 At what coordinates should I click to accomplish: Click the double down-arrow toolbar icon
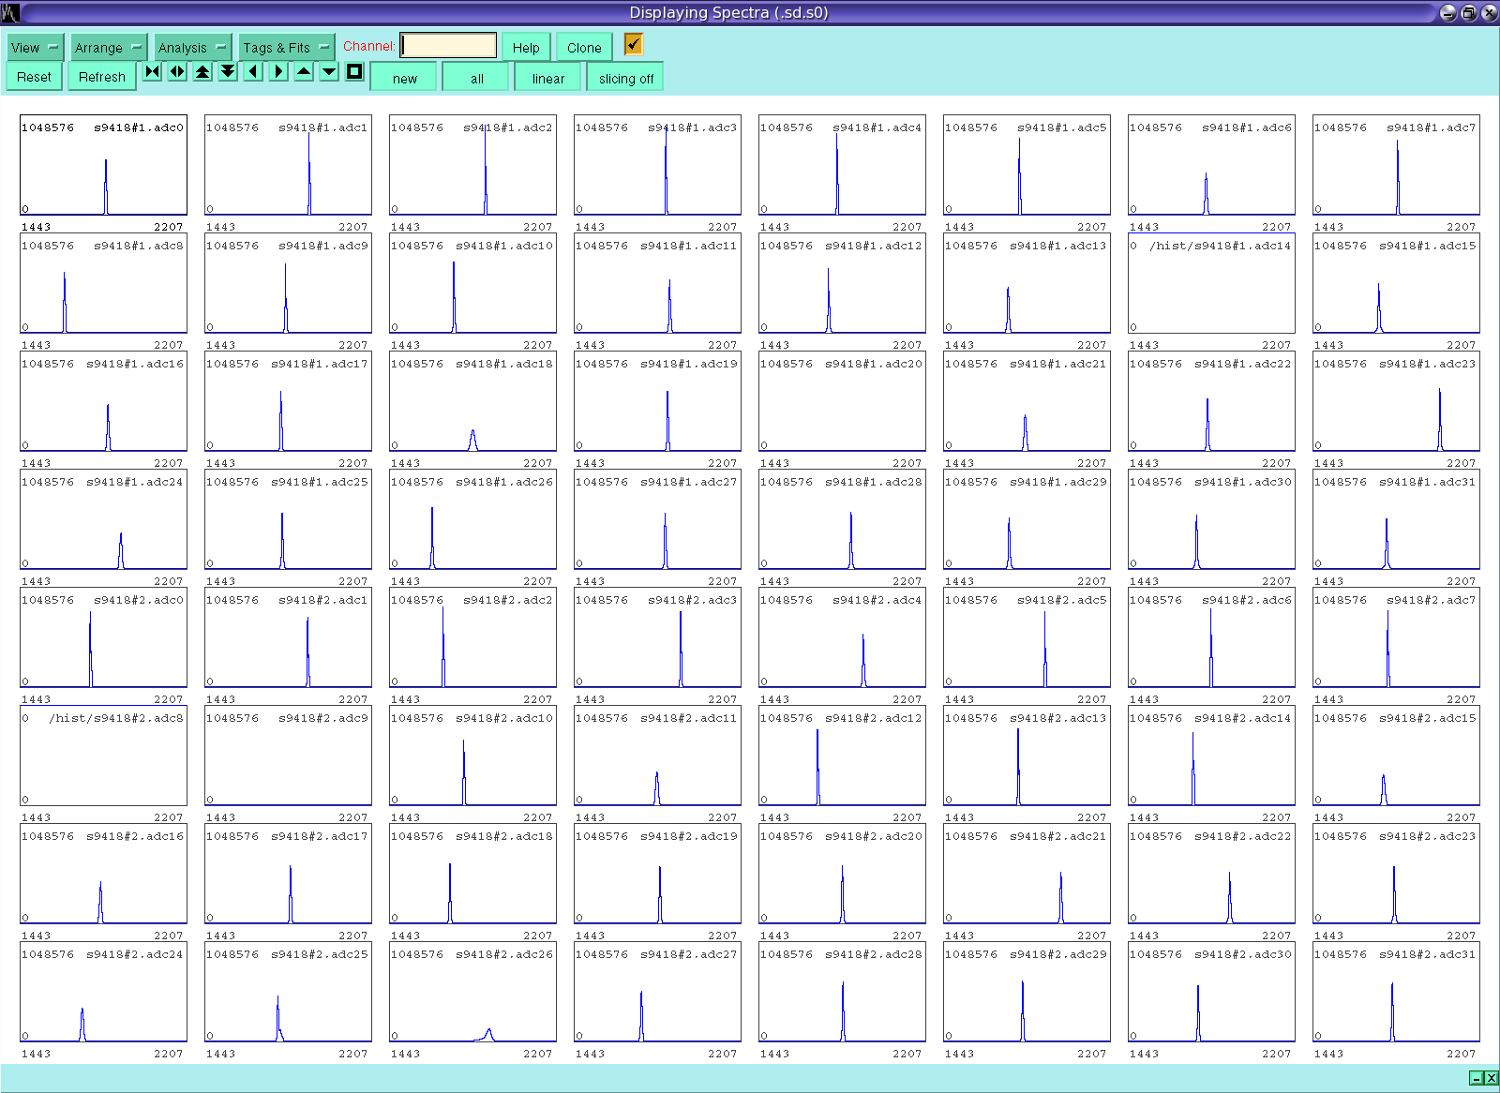[228, 72]
